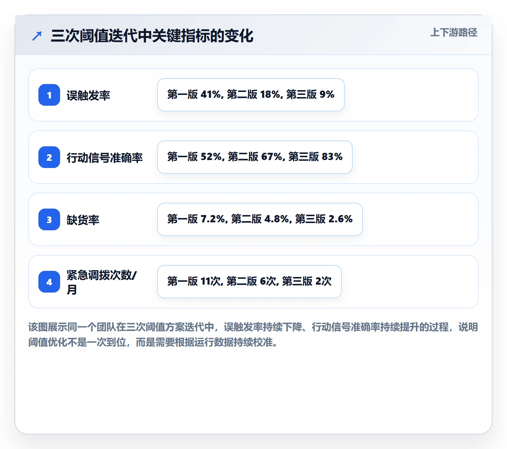507x449 pixels.
Task: Click the caption paragraph starting with 该图展示同一个团队
Action: tap(253, 335)
